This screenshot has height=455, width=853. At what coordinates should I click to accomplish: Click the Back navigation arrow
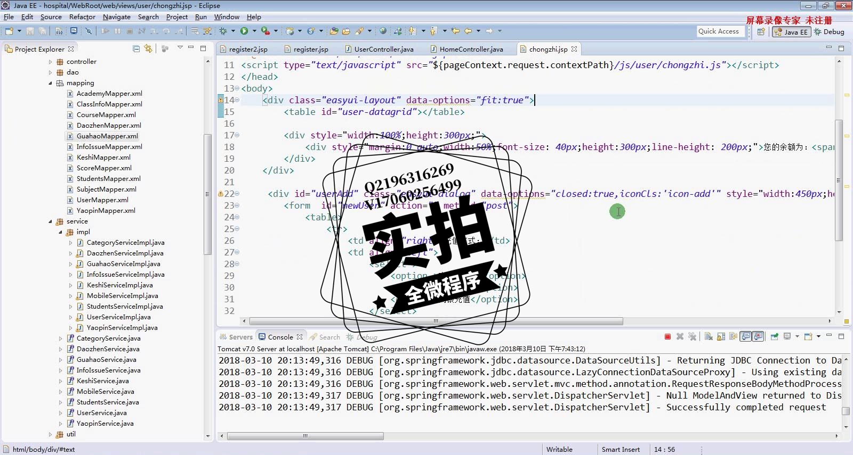tap(468, 31)
